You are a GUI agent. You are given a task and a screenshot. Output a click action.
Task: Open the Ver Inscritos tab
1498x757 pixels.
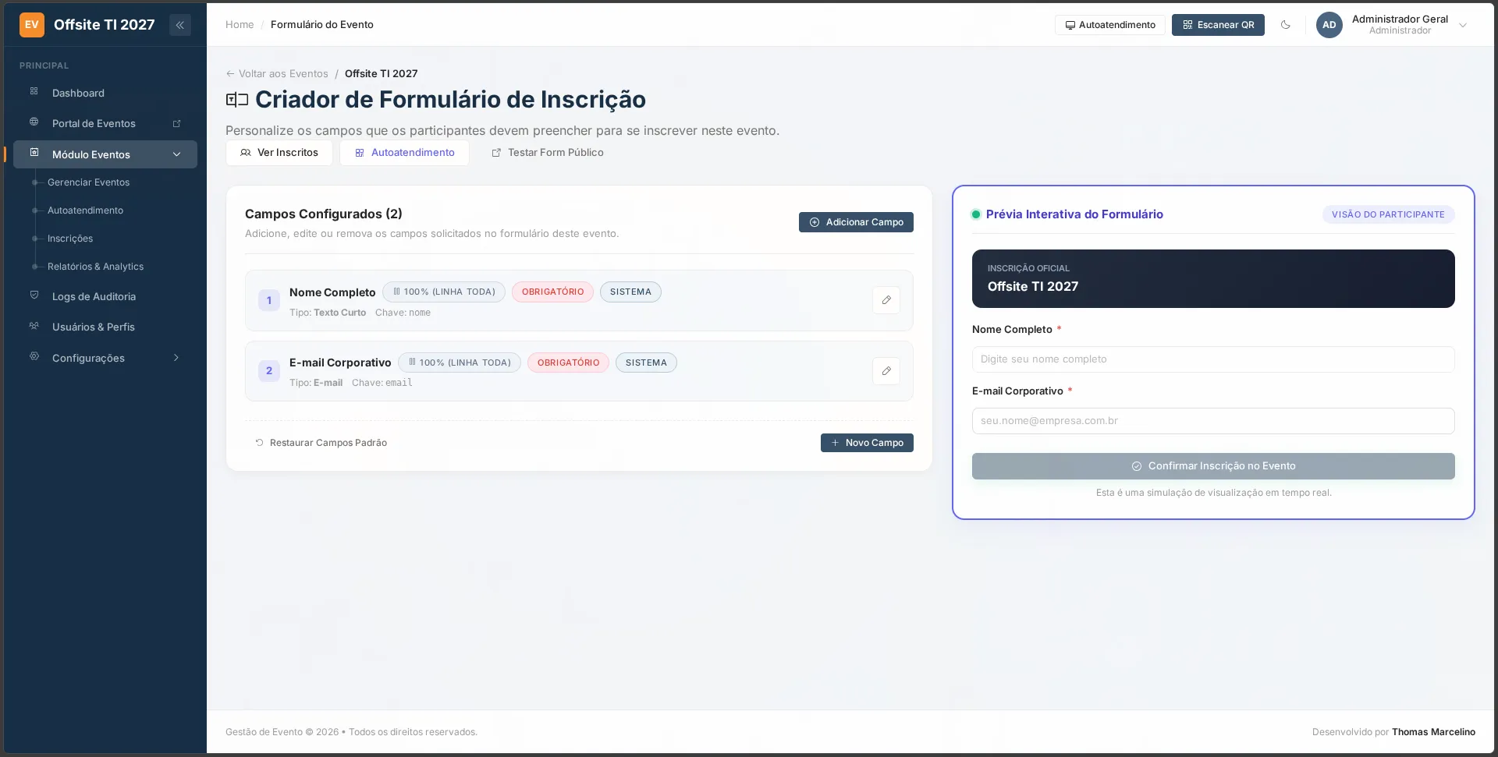click(x=279, y=153)
